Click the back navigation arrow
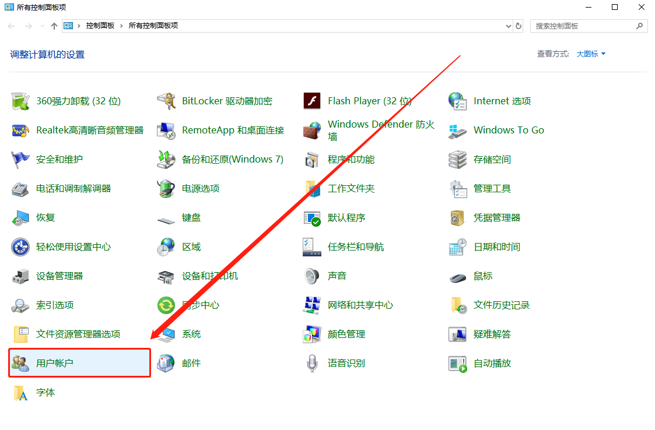Image resolution: width=655 pixels, height=430 pixels. click(12, 26)
